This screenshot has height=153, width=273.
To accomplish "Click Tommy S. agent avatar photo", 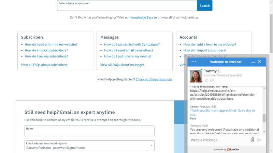I will point(196,76).
